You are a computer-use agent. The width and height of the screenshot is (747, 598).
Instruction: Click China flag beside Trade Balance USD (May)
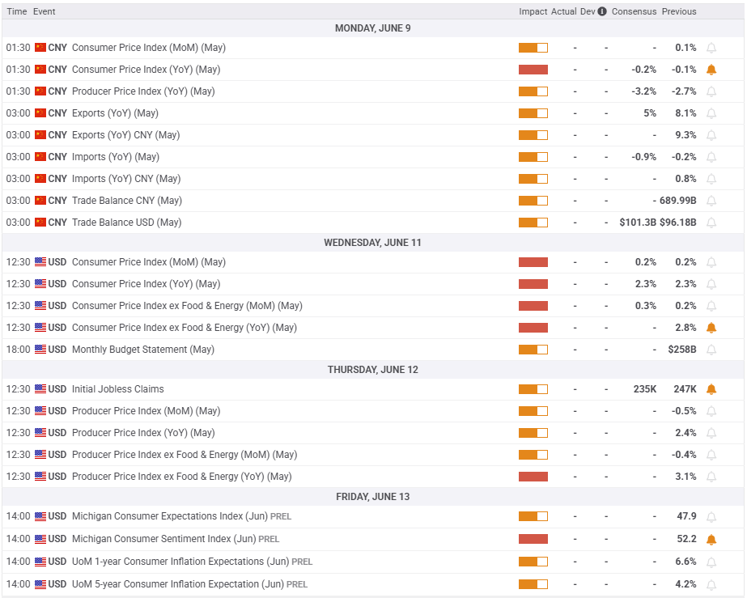click(x=40, y=223)
